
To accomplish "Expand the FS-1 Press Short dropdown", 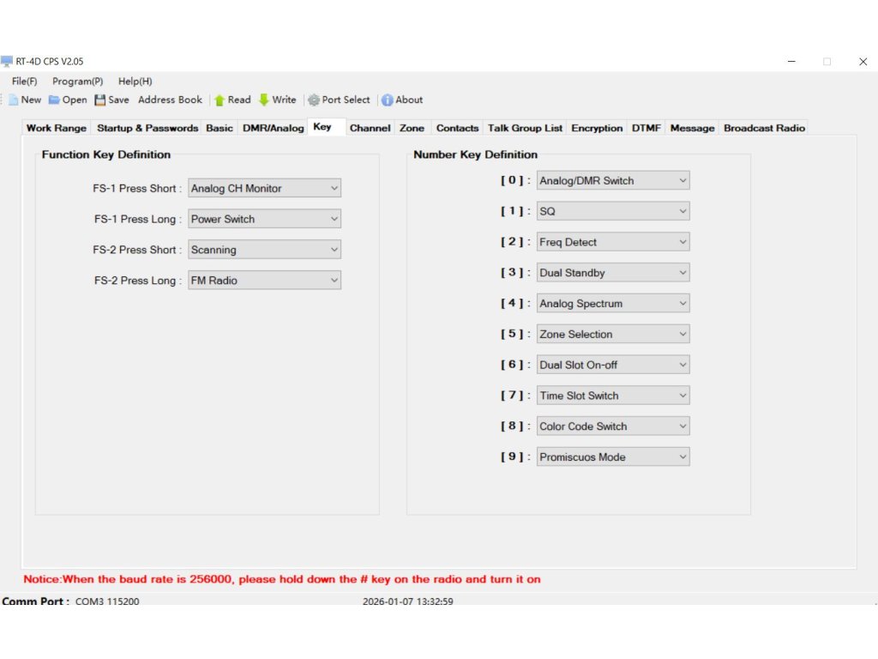I will (x=264, y=188).
